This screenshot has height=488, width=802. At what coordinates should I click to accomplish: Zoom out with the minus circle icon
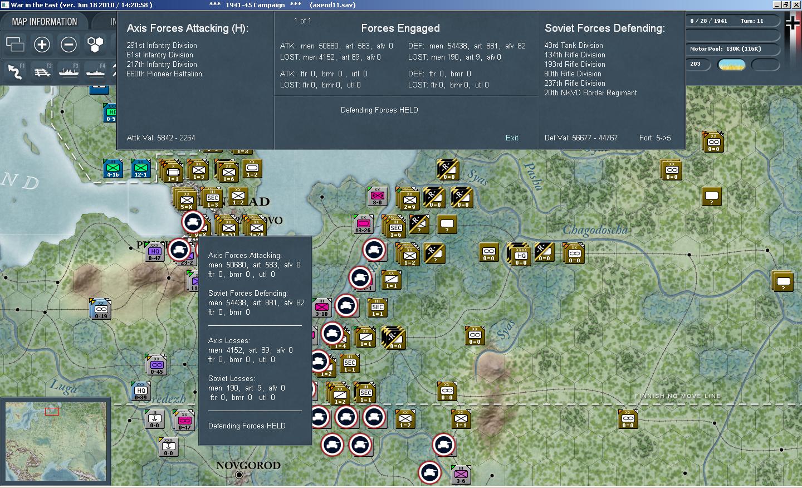tap(69, 44)
